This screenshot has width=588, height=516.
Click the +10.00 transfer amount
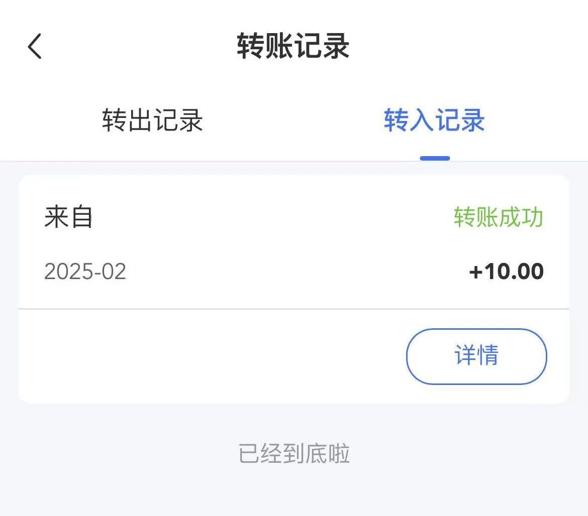pyautogui.click(x=506, y=272)
